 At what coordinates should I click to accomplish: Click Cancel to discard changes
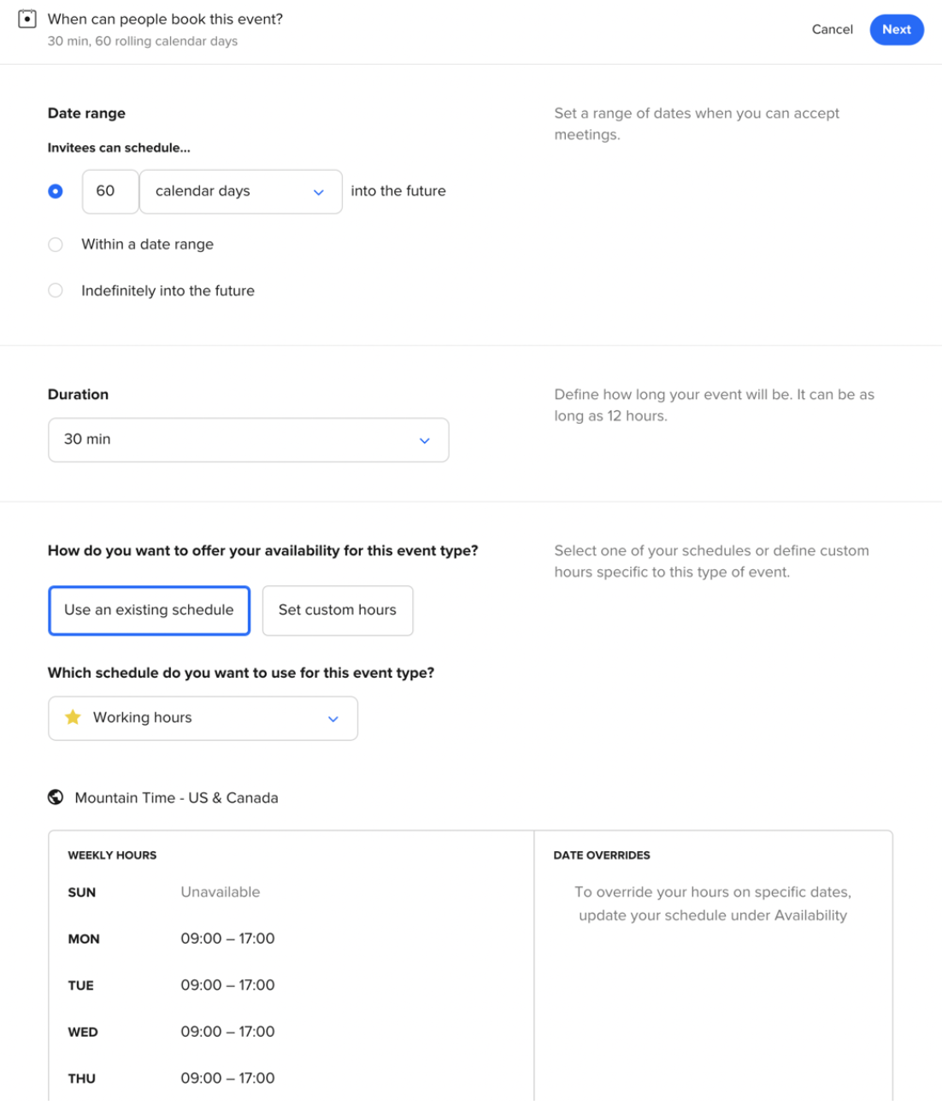832,29
